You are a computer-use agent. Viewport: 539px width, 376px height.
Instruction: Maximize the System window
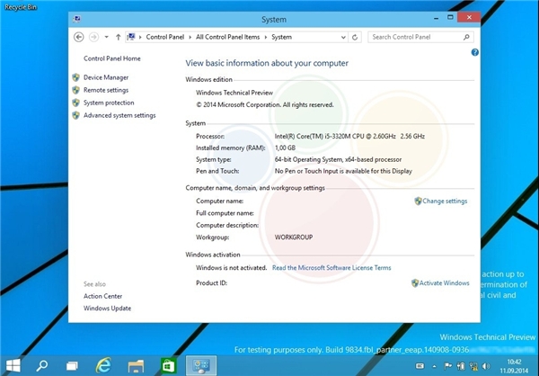450,17
